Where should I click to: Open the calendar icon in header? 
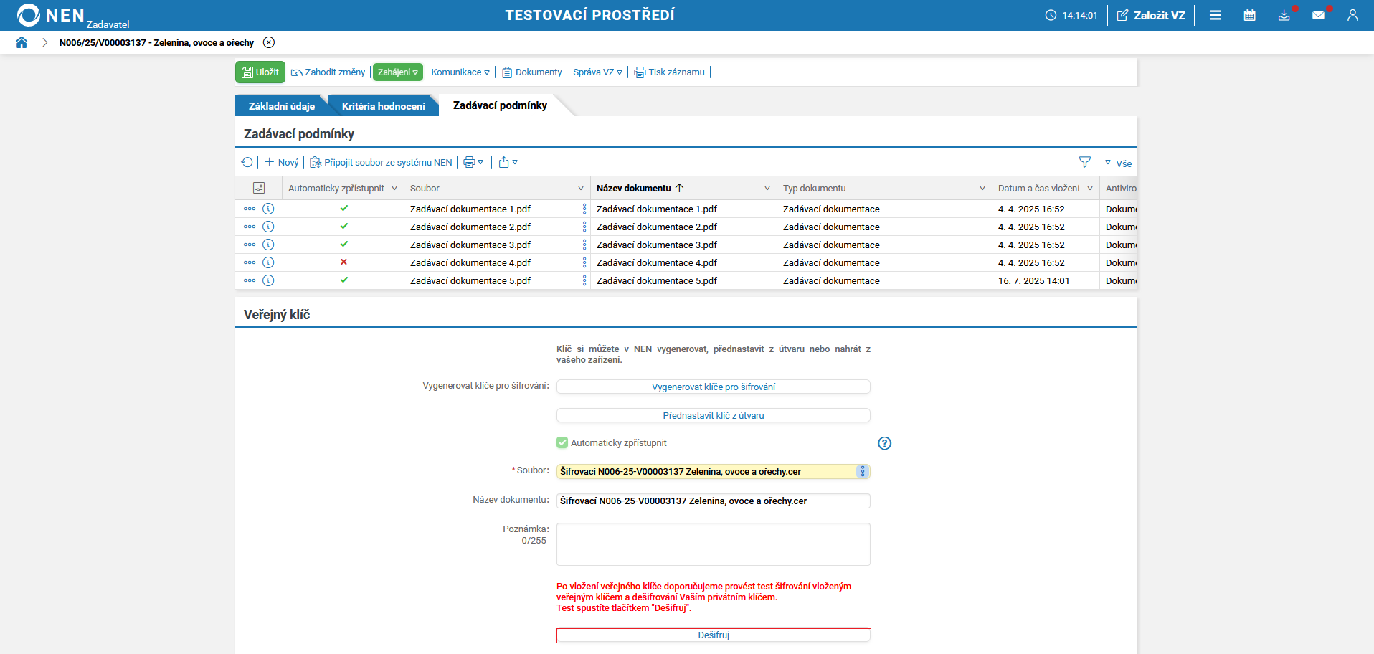pyautogui.click(x=1250, y=15)
